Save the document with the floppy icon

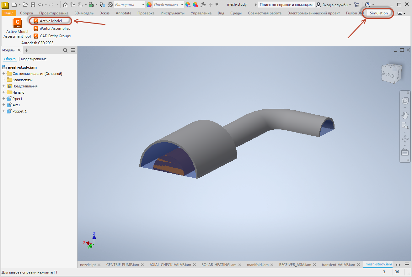tap(33, 5)
